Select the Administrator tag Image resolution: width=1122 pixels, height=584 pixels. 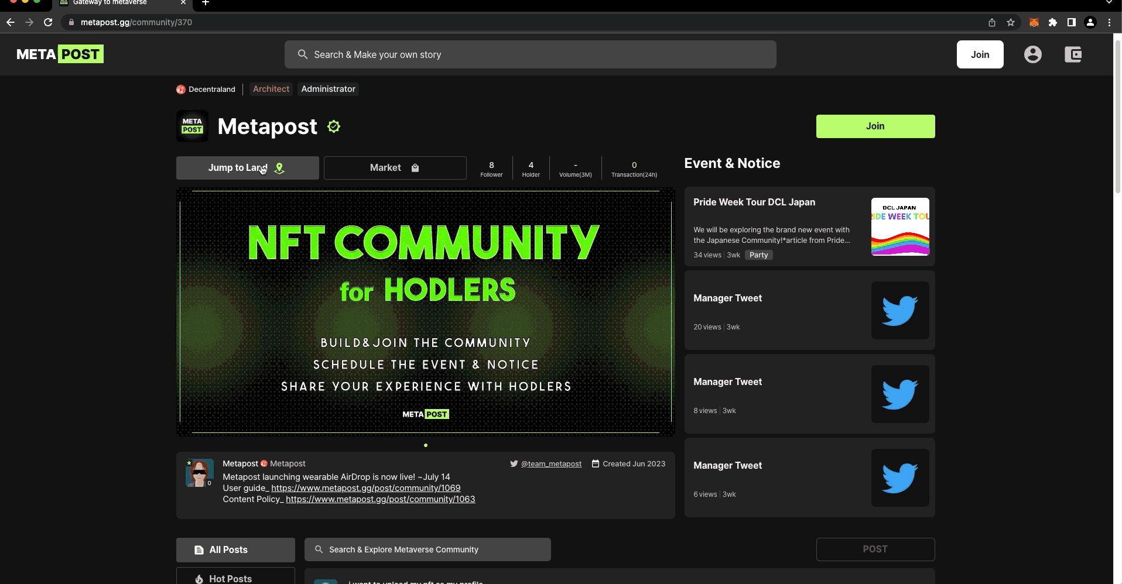328,89
